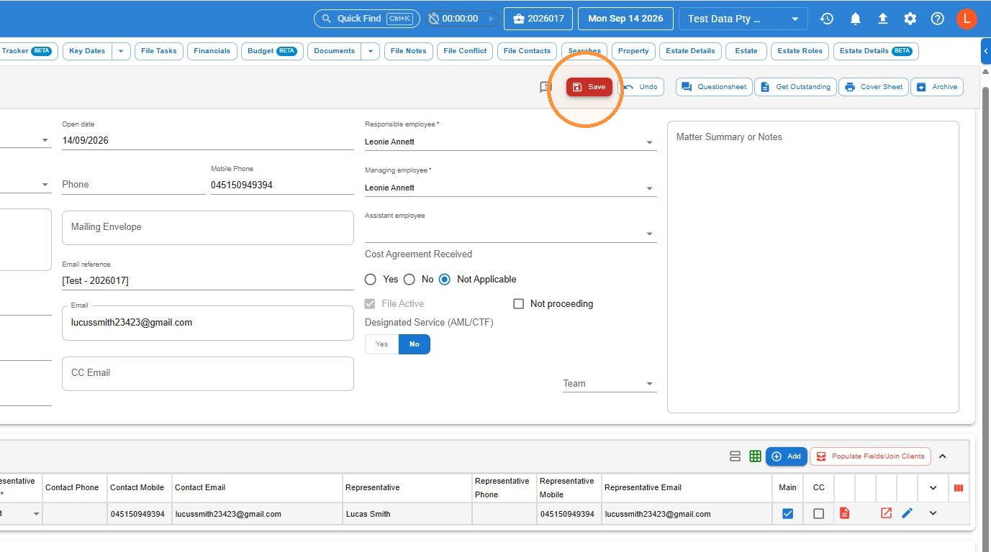Open the Responsible employee dropdown

coord(510,142)
